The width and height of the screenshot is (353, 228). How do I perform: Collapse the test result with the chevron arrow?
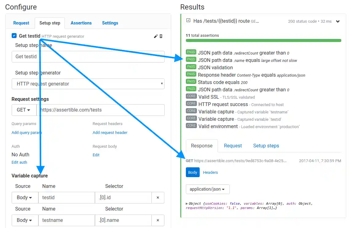point(338,21)
